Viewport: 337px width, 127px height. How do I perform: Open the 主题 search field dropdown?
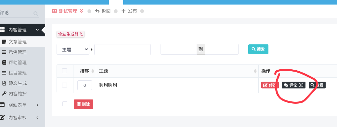tap(73, 50)
